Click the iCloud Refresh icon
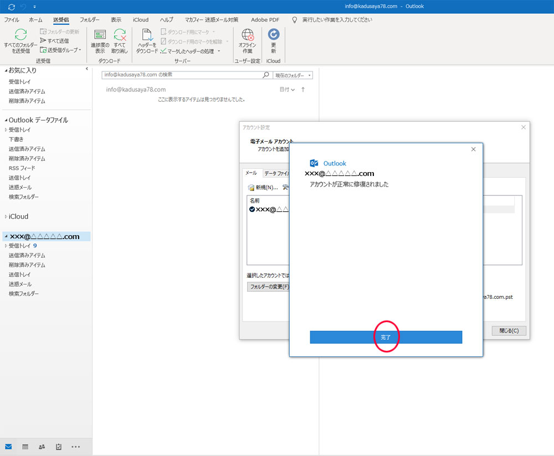 click(274, 34)
